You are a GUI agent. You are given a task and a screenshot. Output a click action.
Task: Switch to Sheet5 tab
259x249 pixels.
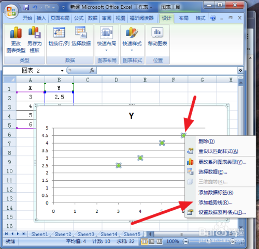132,234
